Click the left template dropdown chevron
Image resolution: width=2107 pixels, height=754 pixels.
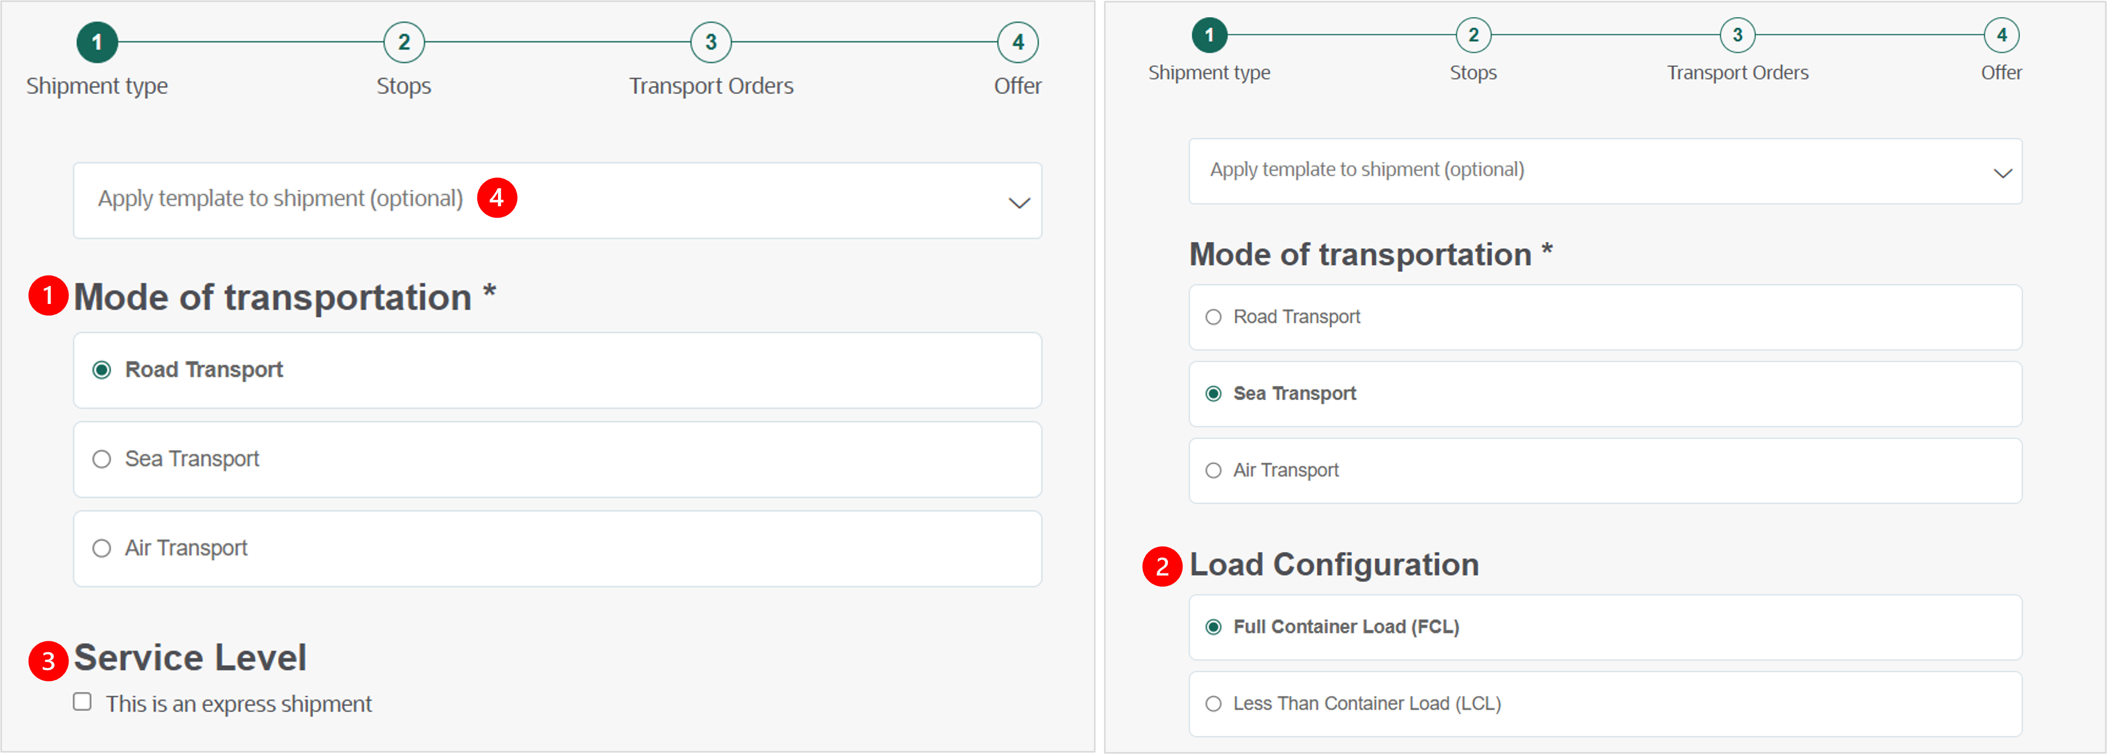tap(1018, 203)
